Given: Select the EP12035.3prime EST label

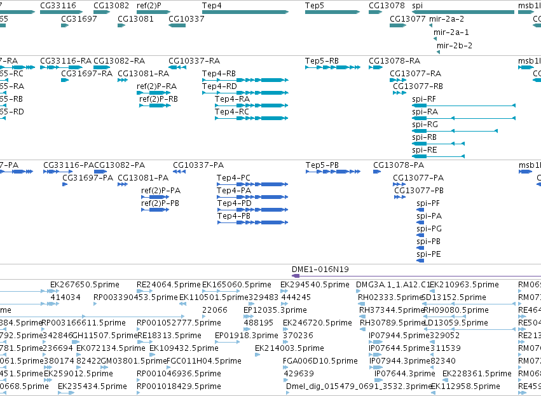Looking at the screenshot, I should pos(275,310).
